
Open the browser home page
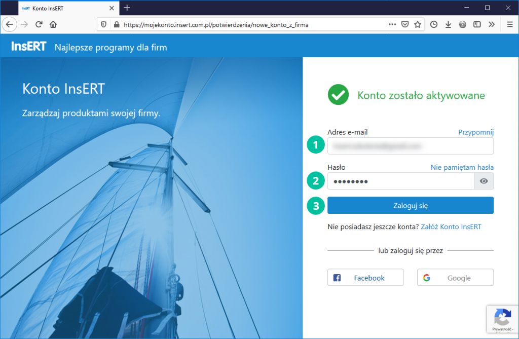[53, 24]
